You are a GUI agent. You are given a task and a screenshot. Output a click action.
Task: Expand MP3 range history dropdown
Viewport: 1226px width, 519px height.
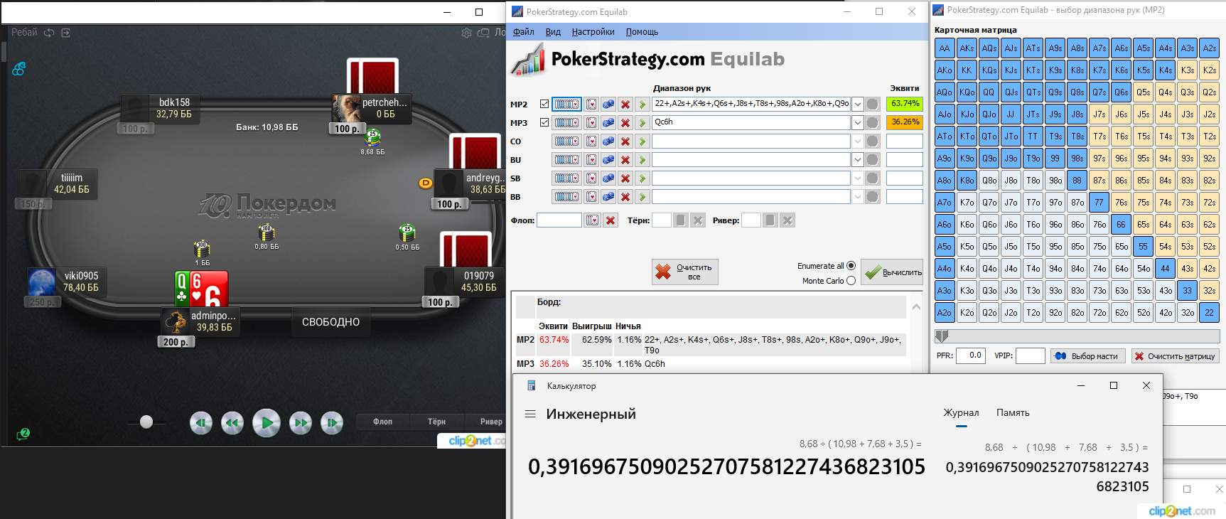click(858, 123)
